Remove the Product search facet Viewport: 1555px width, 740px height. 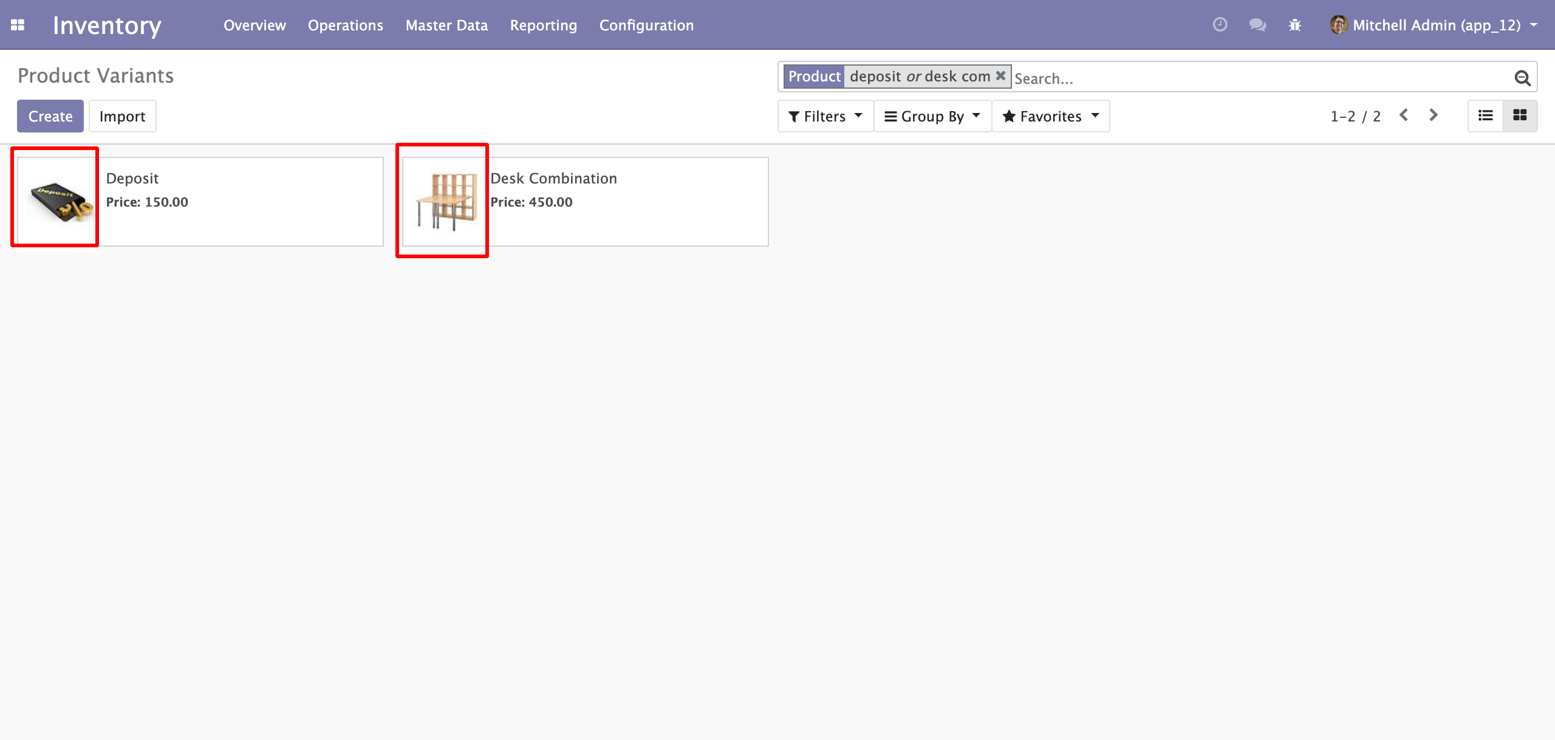(1000, 76)
